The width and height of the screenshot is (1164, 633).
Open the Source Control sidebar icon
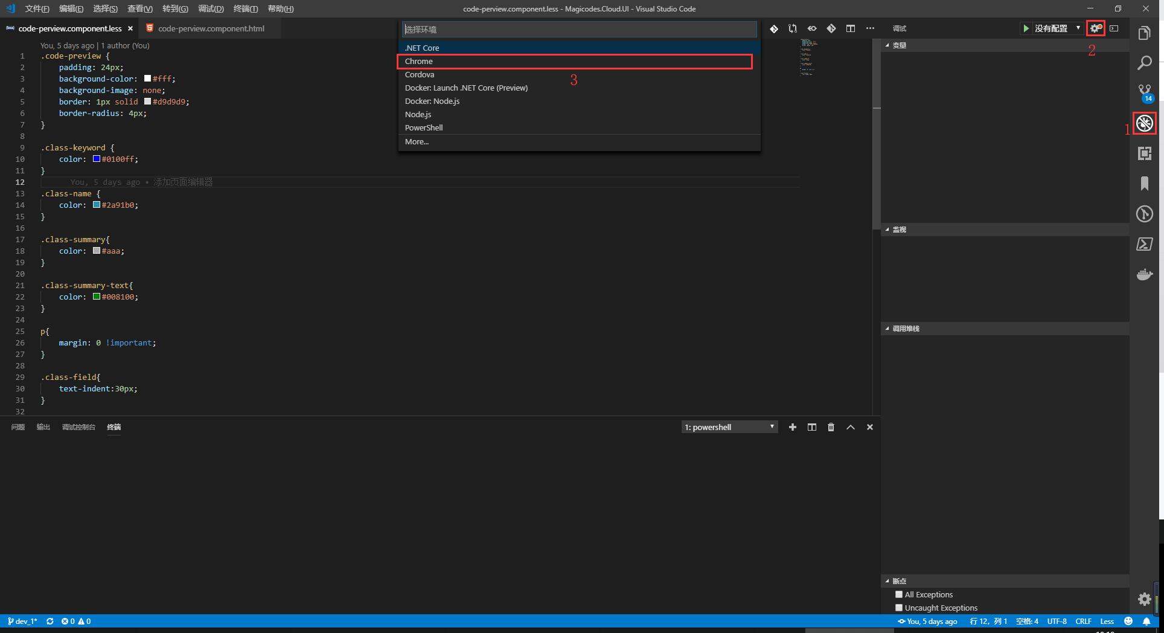(x=1144, y=91)
